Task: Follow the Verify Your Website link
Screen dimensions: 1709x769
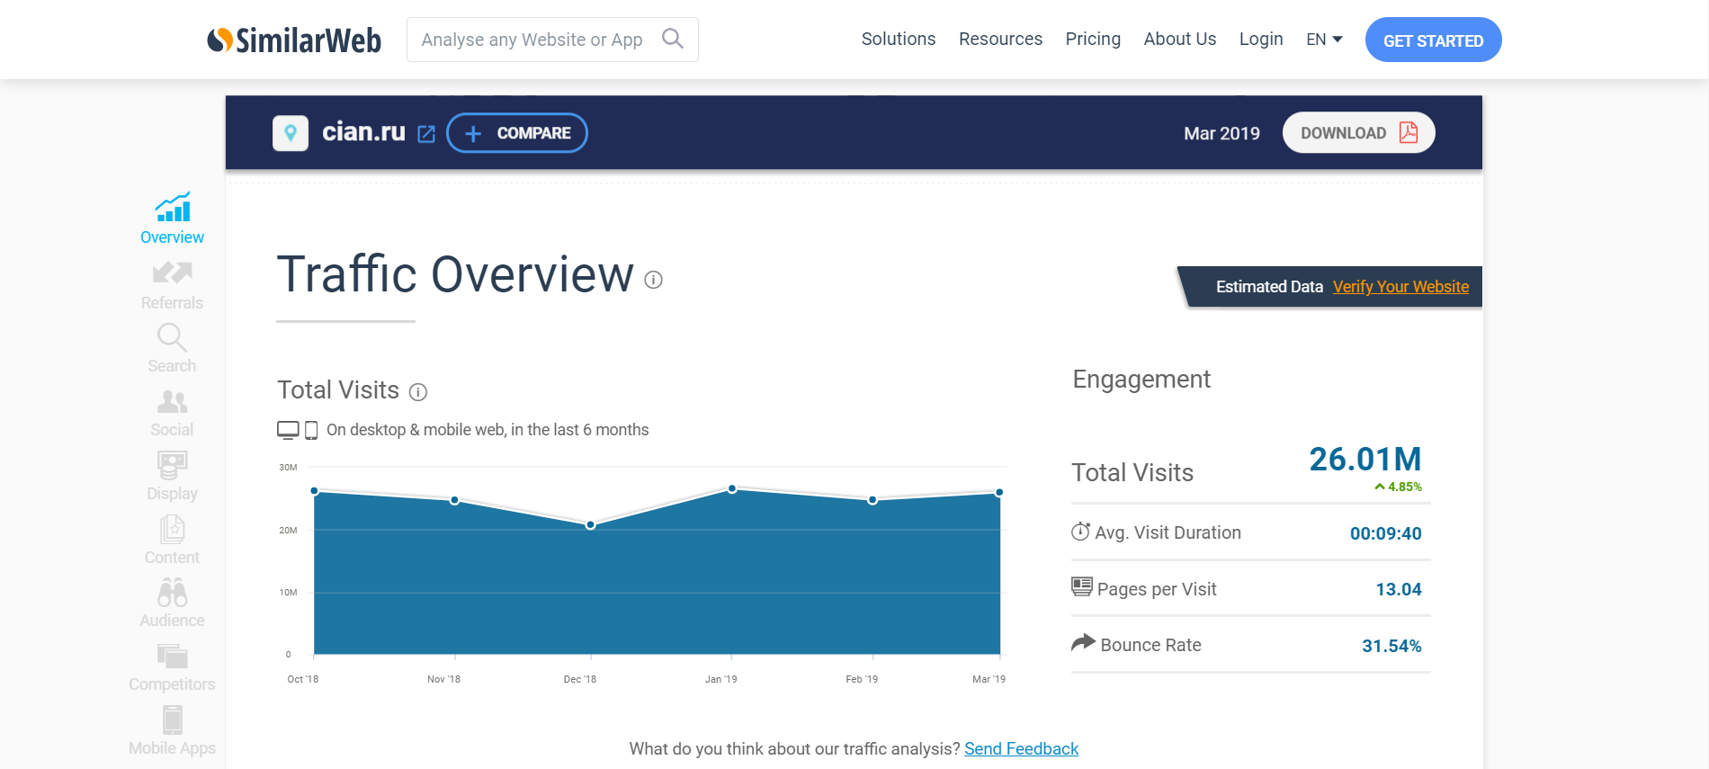Action: click(1400, 287)
